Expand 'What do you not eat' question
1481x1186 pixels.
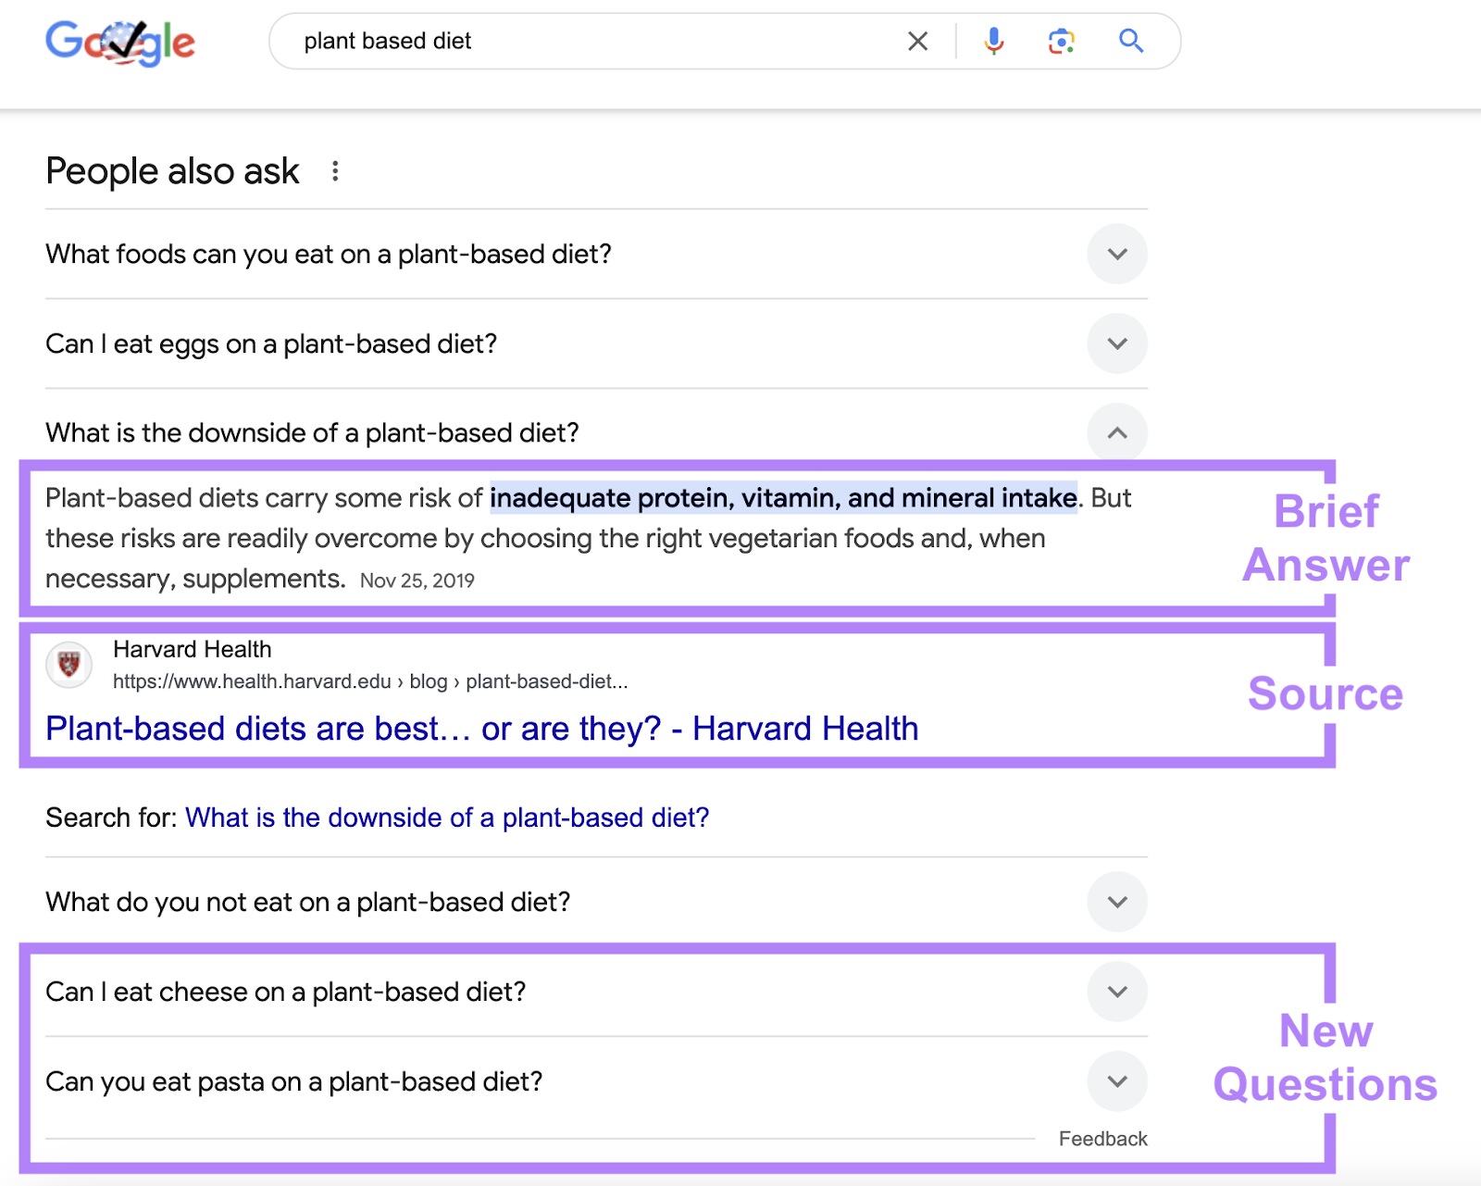coord(1117,901)
